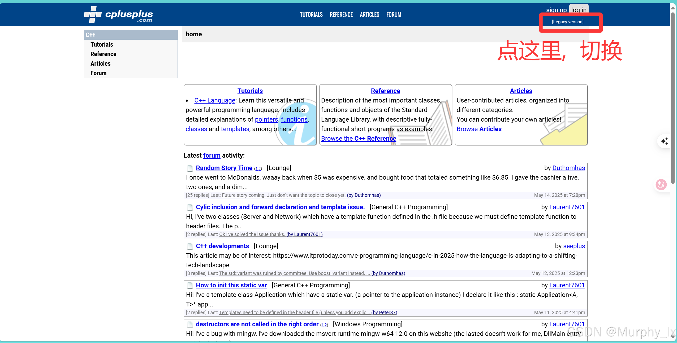Open the FORUM top menu
Viewport: 677px width, 343px height.
(x=394, y=15)
